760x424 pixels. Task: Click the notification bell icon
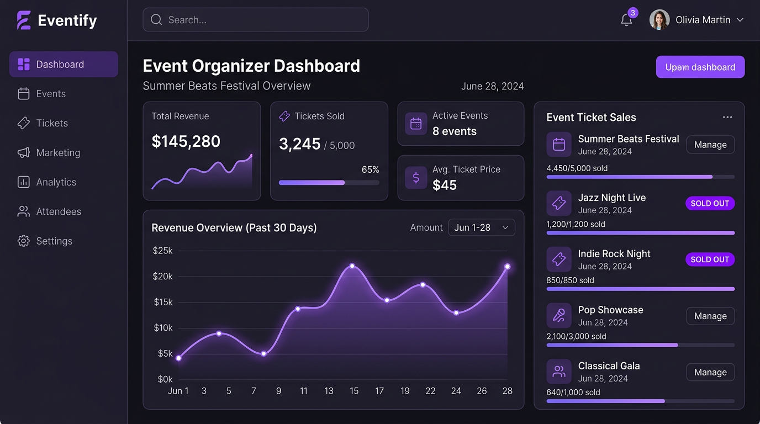pyautogui.click(x=626, y=20)
